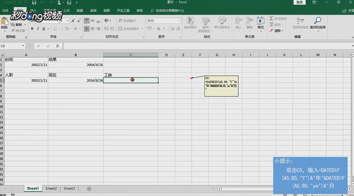Toggle center horizontal alignment
The width and height of the screenshot is (354, 196).
coord(92,29)
